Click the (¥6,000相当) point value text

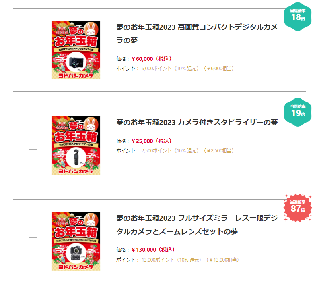click(x=218, y=68)
